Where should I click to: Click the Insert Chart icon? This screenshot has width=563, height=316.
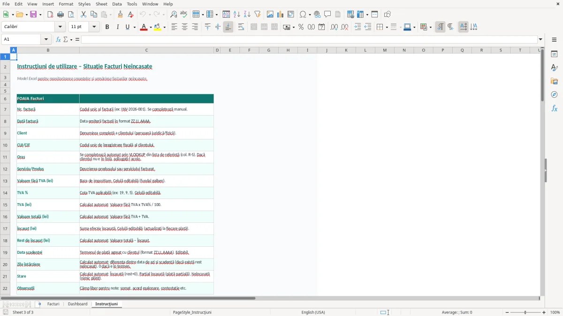[281, 15]
